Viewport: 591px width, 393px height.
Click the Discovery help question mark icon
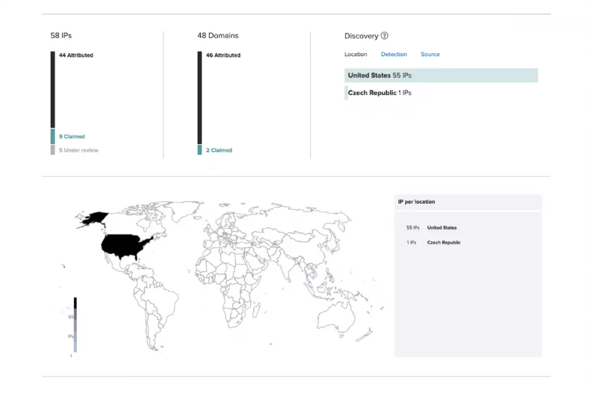coord(384,35)
